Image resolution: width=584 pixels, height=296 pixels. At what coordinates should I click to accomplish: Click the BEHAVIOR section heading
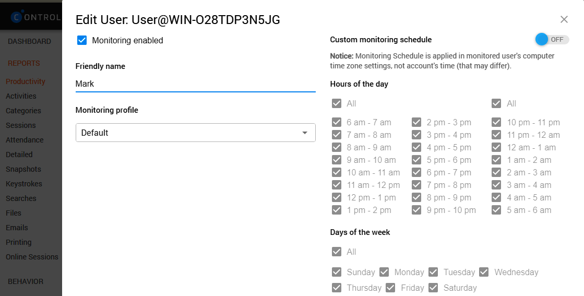pyautogui.click(x=26, y=281)
